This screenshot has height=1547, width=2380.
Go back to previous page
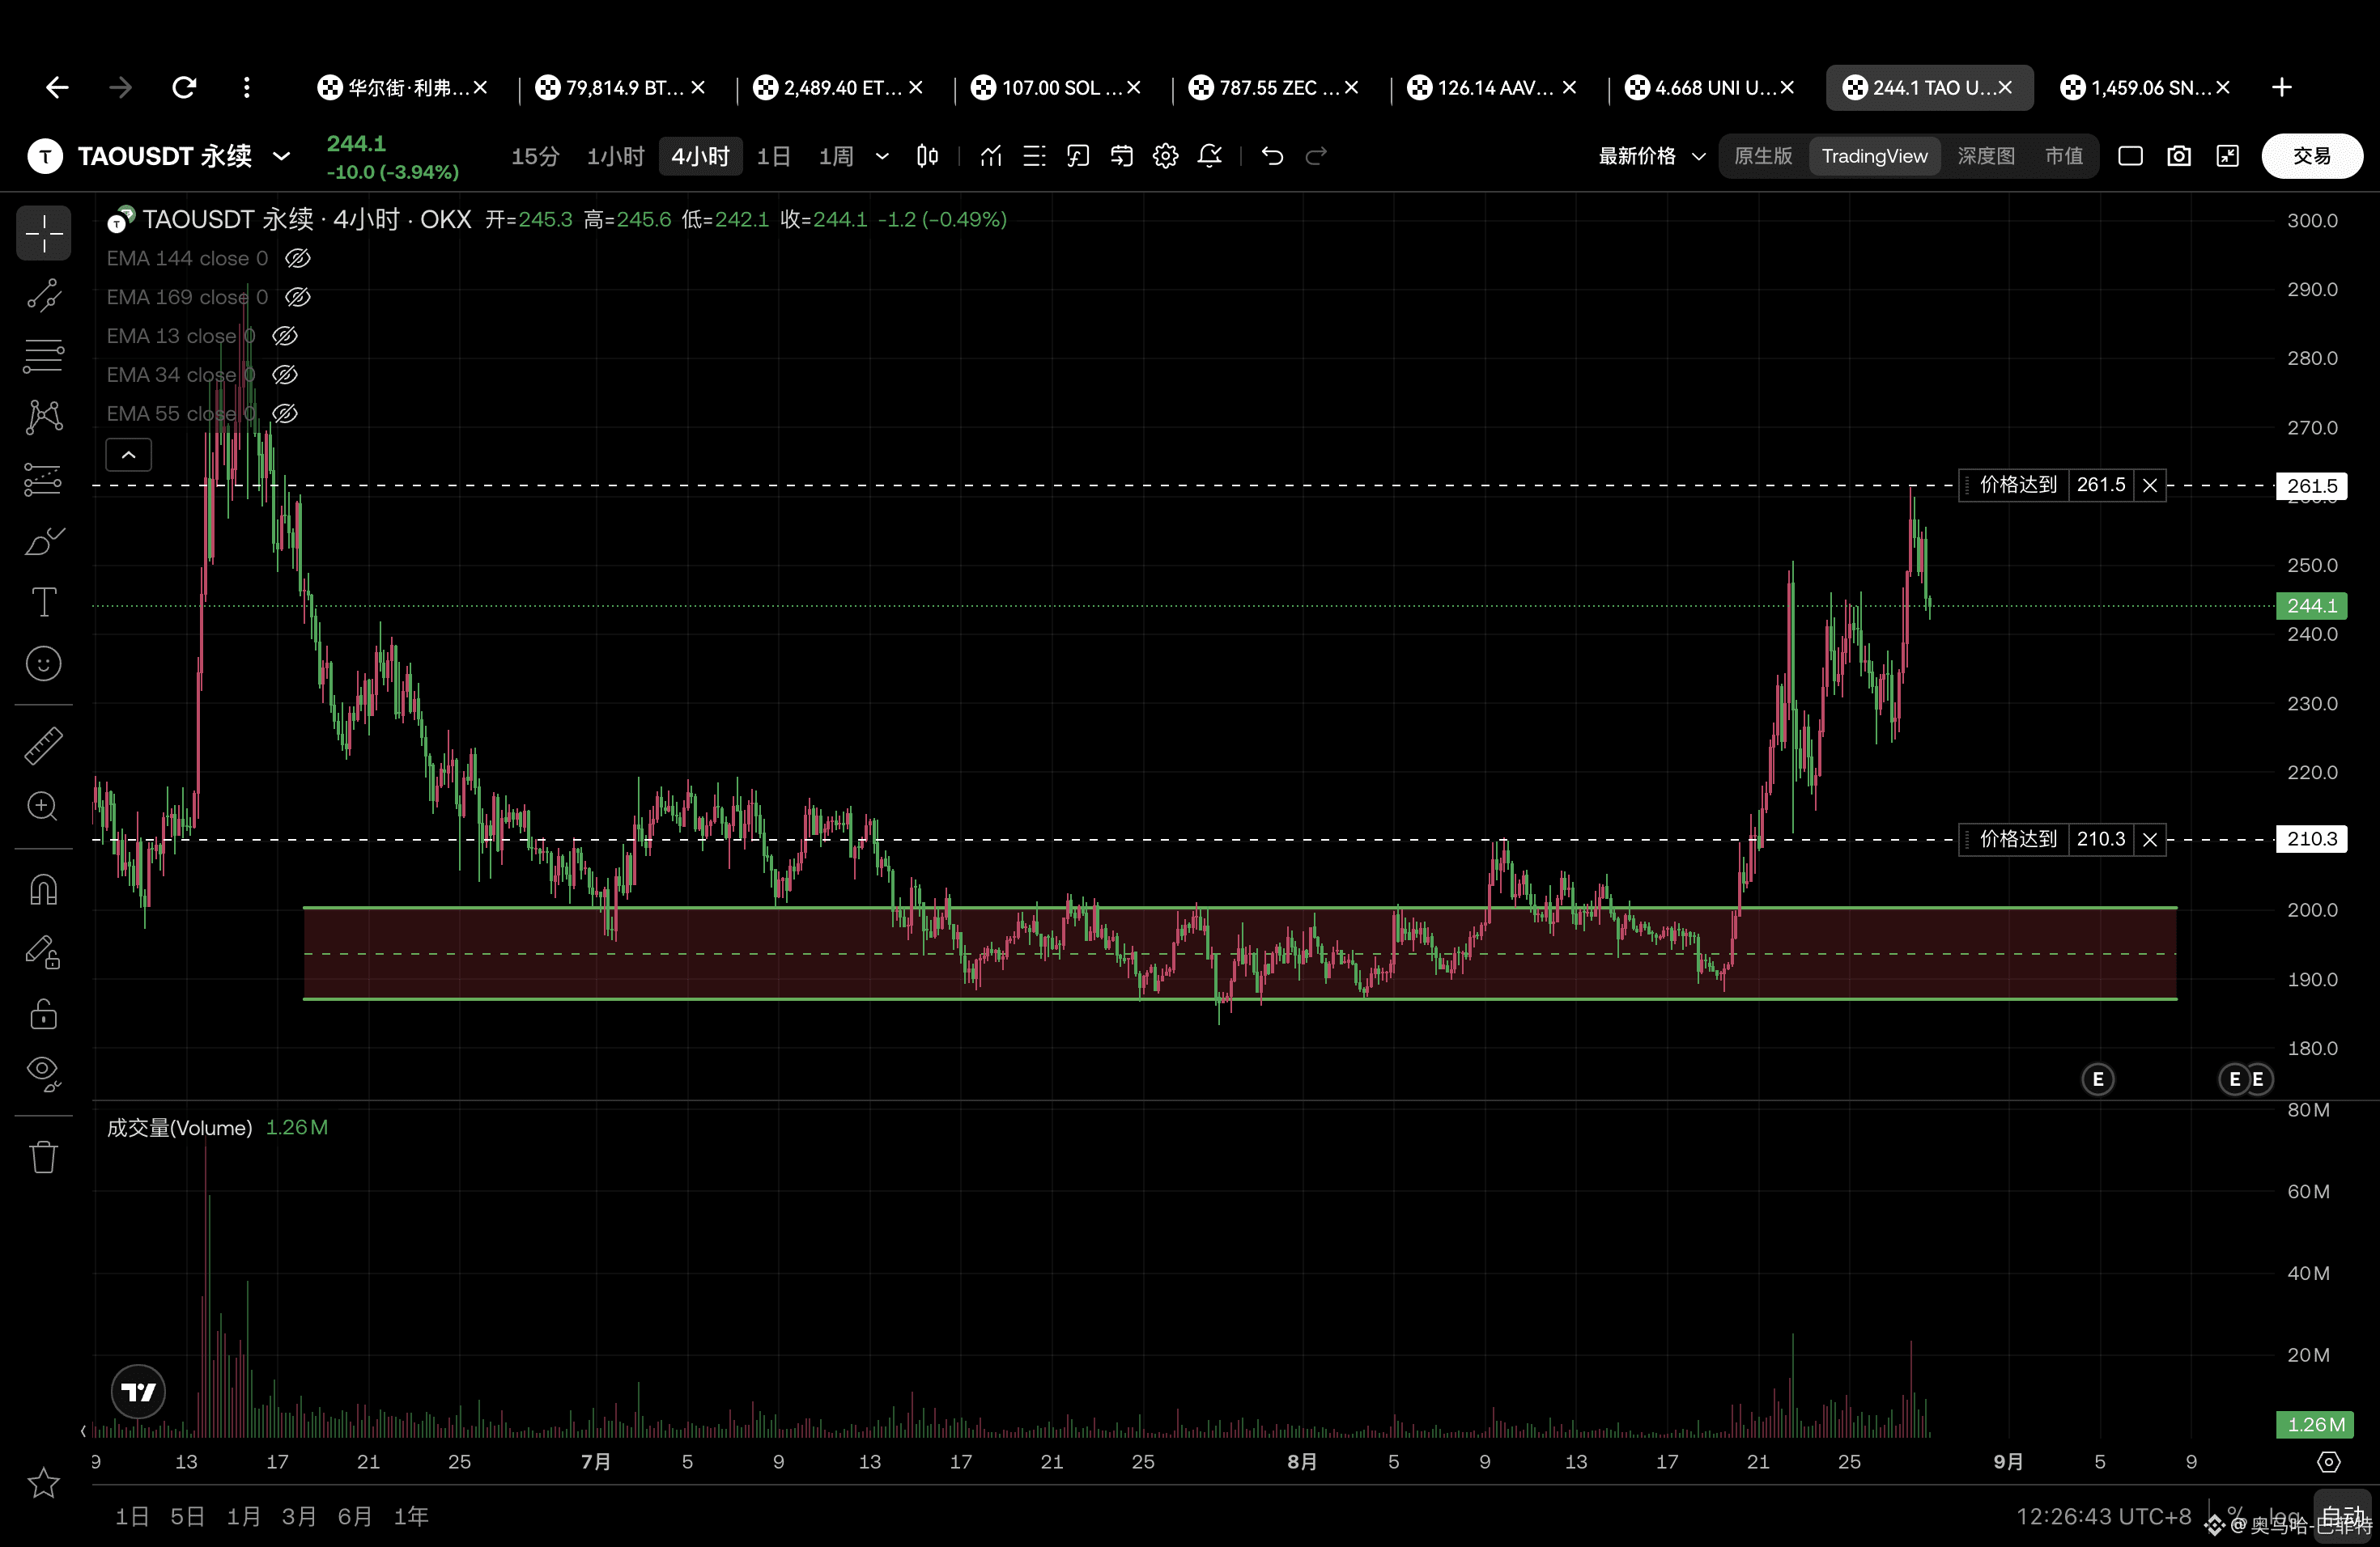(x=57, y=88)
